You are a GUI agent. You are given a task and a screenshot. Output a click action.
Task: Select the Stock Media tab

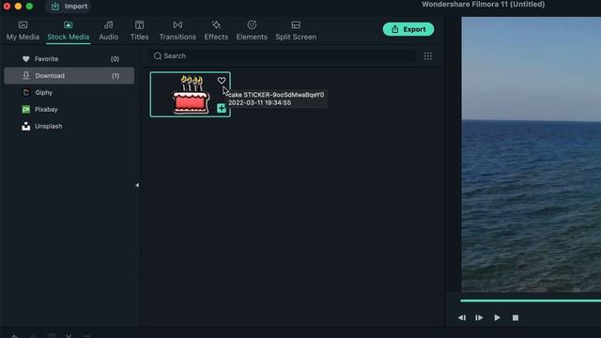69,31
